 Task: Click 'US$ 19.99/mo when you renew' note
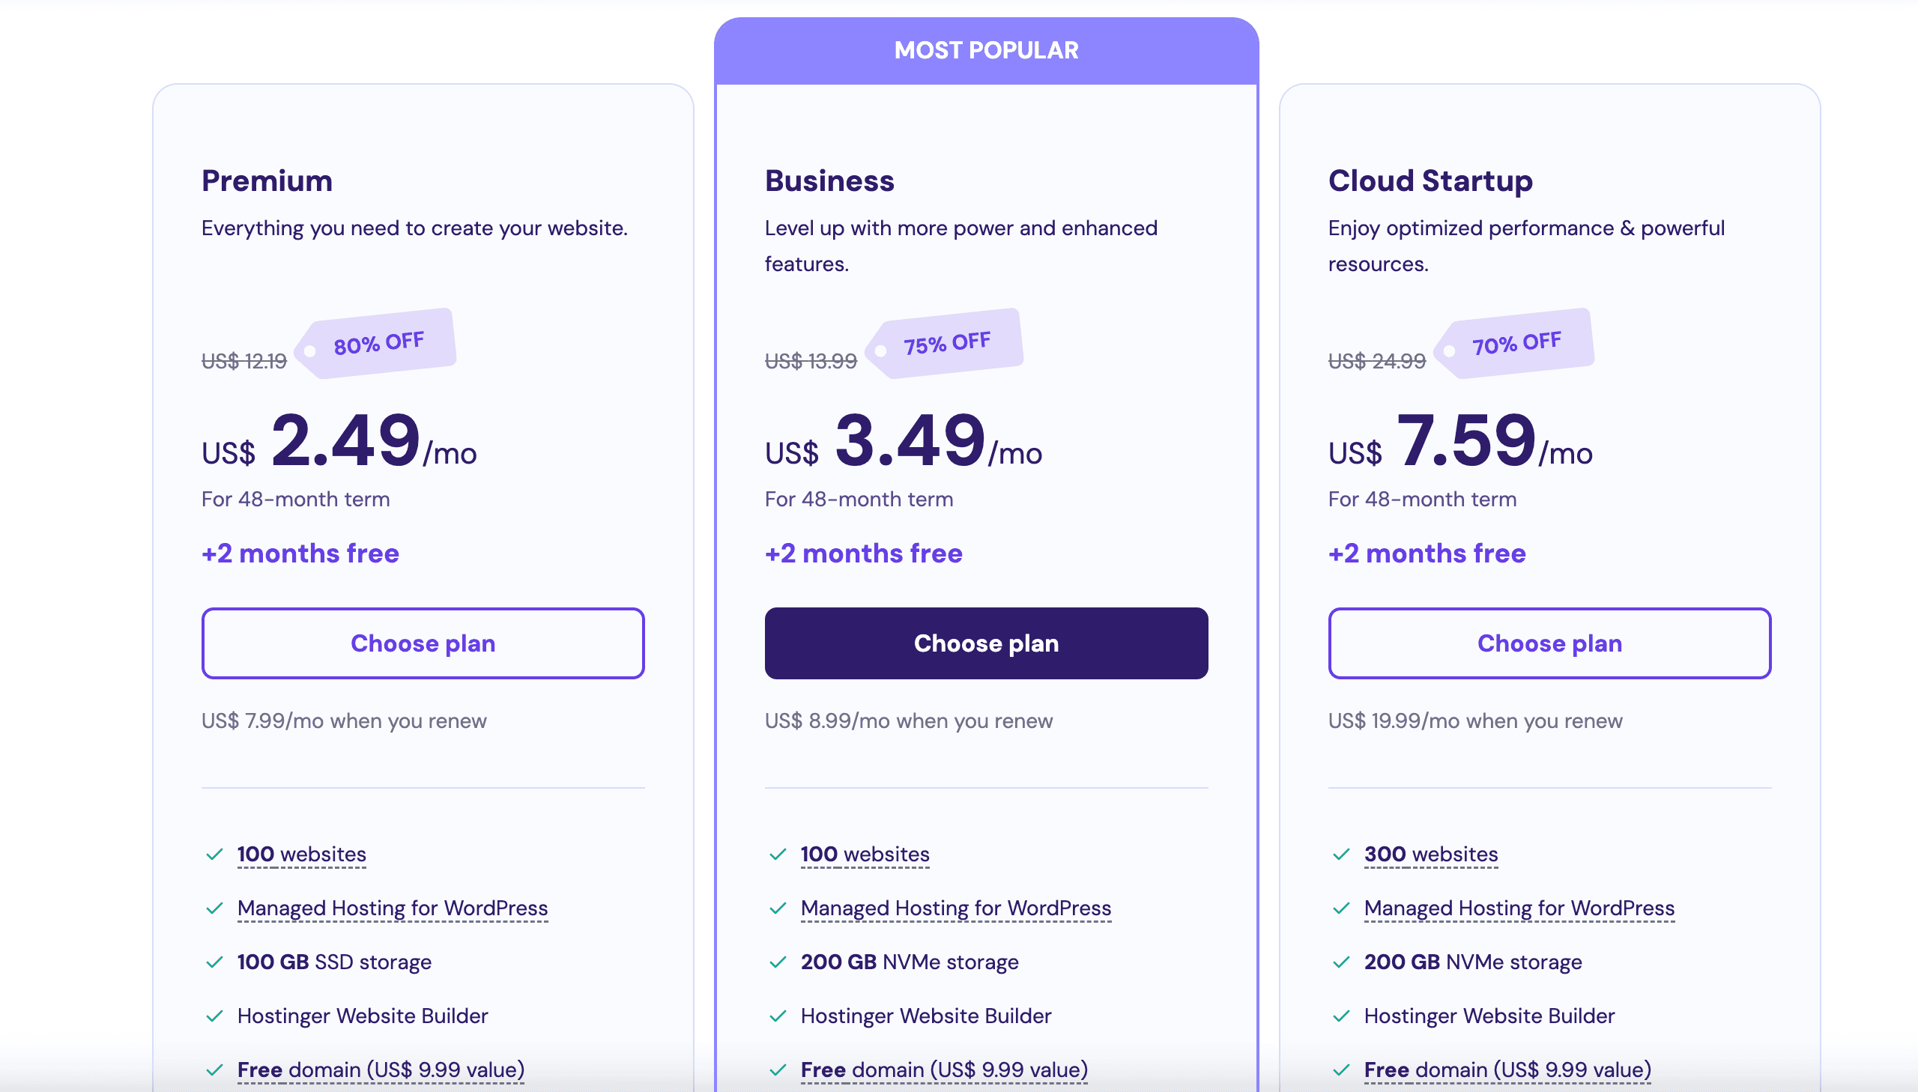pyautogui.click(x=1475, y=721)
